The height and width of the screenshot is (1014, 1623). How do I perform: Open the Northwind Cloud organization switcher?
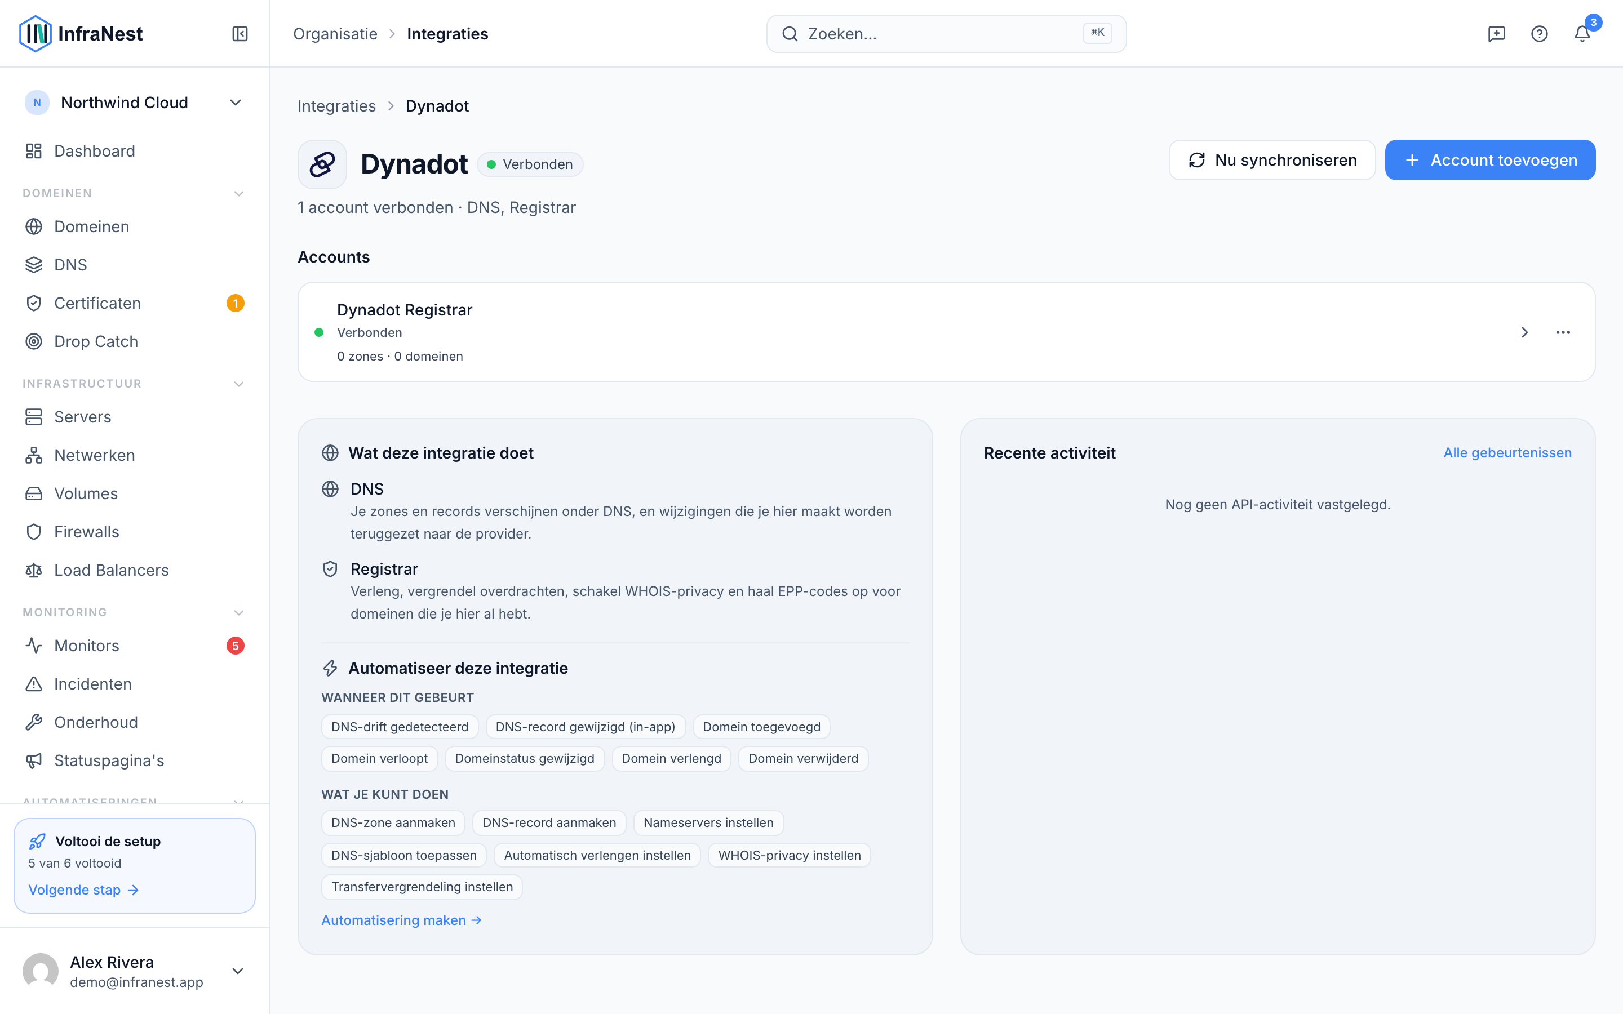coord(134,103)
